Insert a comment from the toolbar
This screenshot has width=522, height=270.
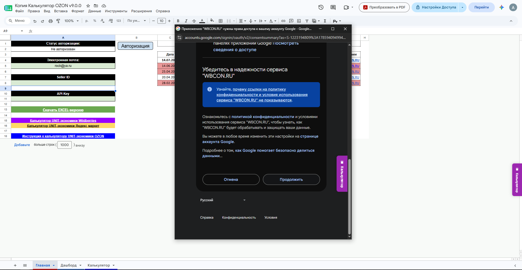pos(291,21)
